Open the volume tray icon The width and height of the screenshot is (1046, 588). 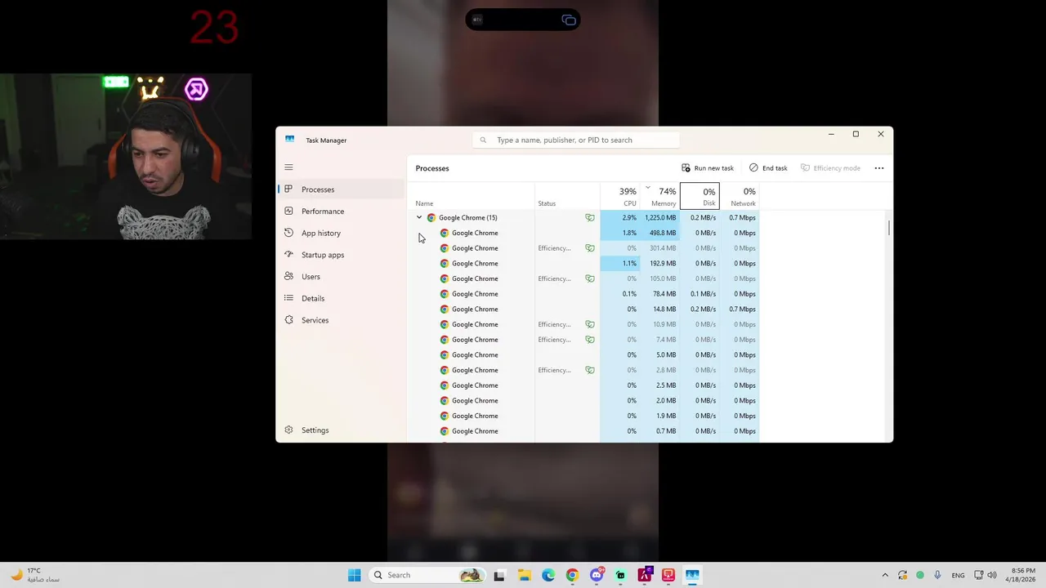[x=992, y=575]
